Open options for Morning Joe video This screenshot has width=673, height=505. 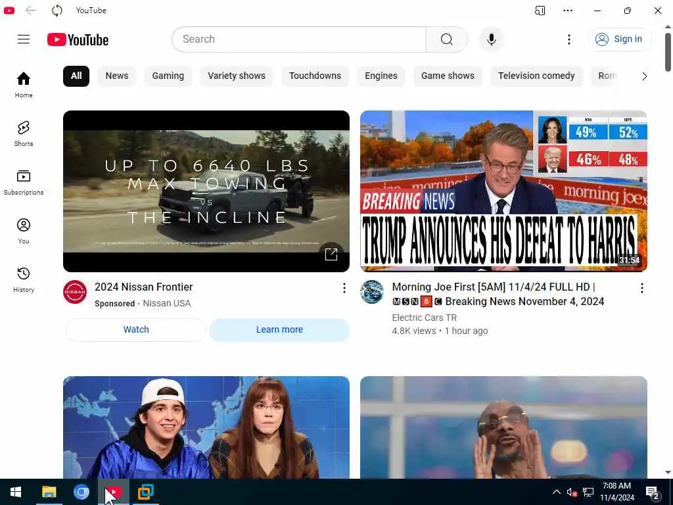(641, 288)
